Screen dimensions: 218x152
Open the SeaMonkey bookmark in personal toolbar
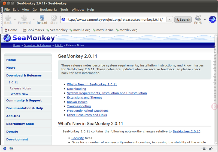click(x=57, y=30)
